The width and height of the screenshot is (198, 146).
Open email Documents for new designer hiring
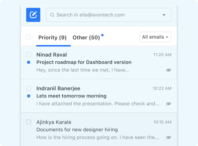[99, 130]
